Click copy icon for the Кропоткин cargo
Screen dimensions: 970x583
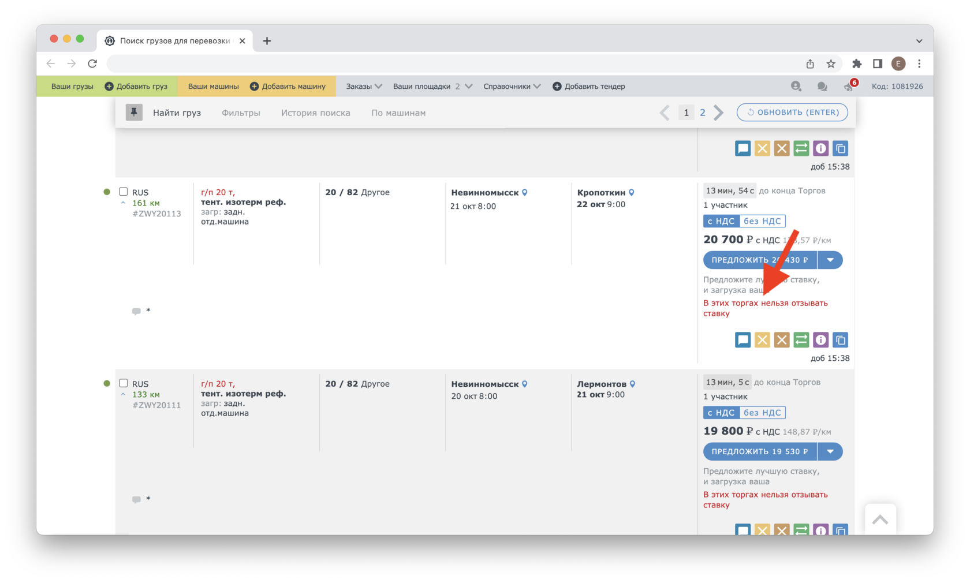pyautogui.click(x=841, y=340)
